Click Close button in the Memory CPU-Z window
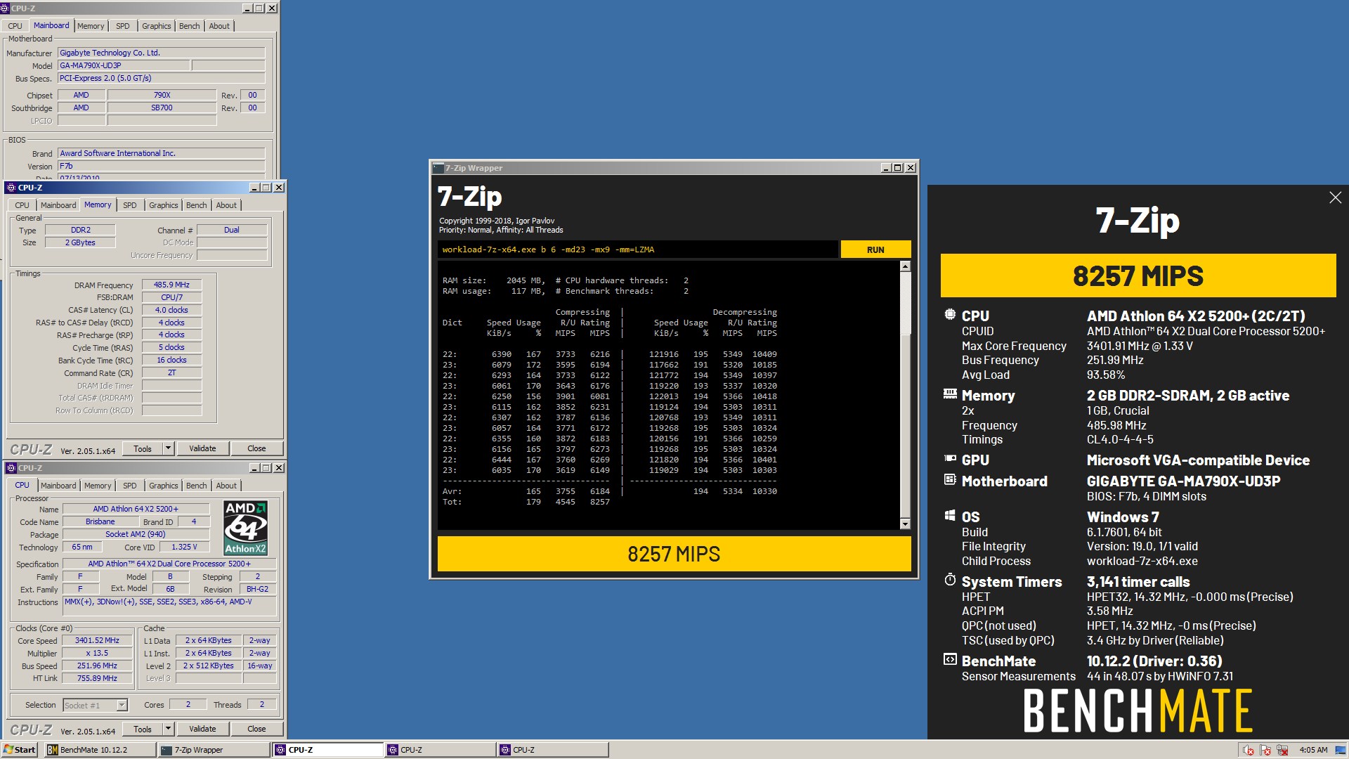This screenshot has height=759, width=1349. pos(256,448)
